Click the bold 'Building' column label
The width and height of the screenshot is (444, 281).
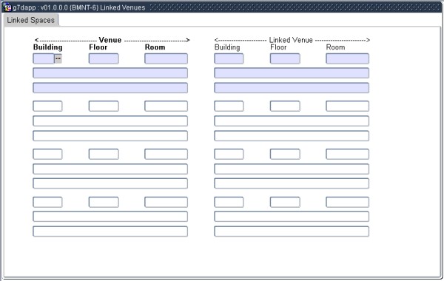[x=47, y=47]
